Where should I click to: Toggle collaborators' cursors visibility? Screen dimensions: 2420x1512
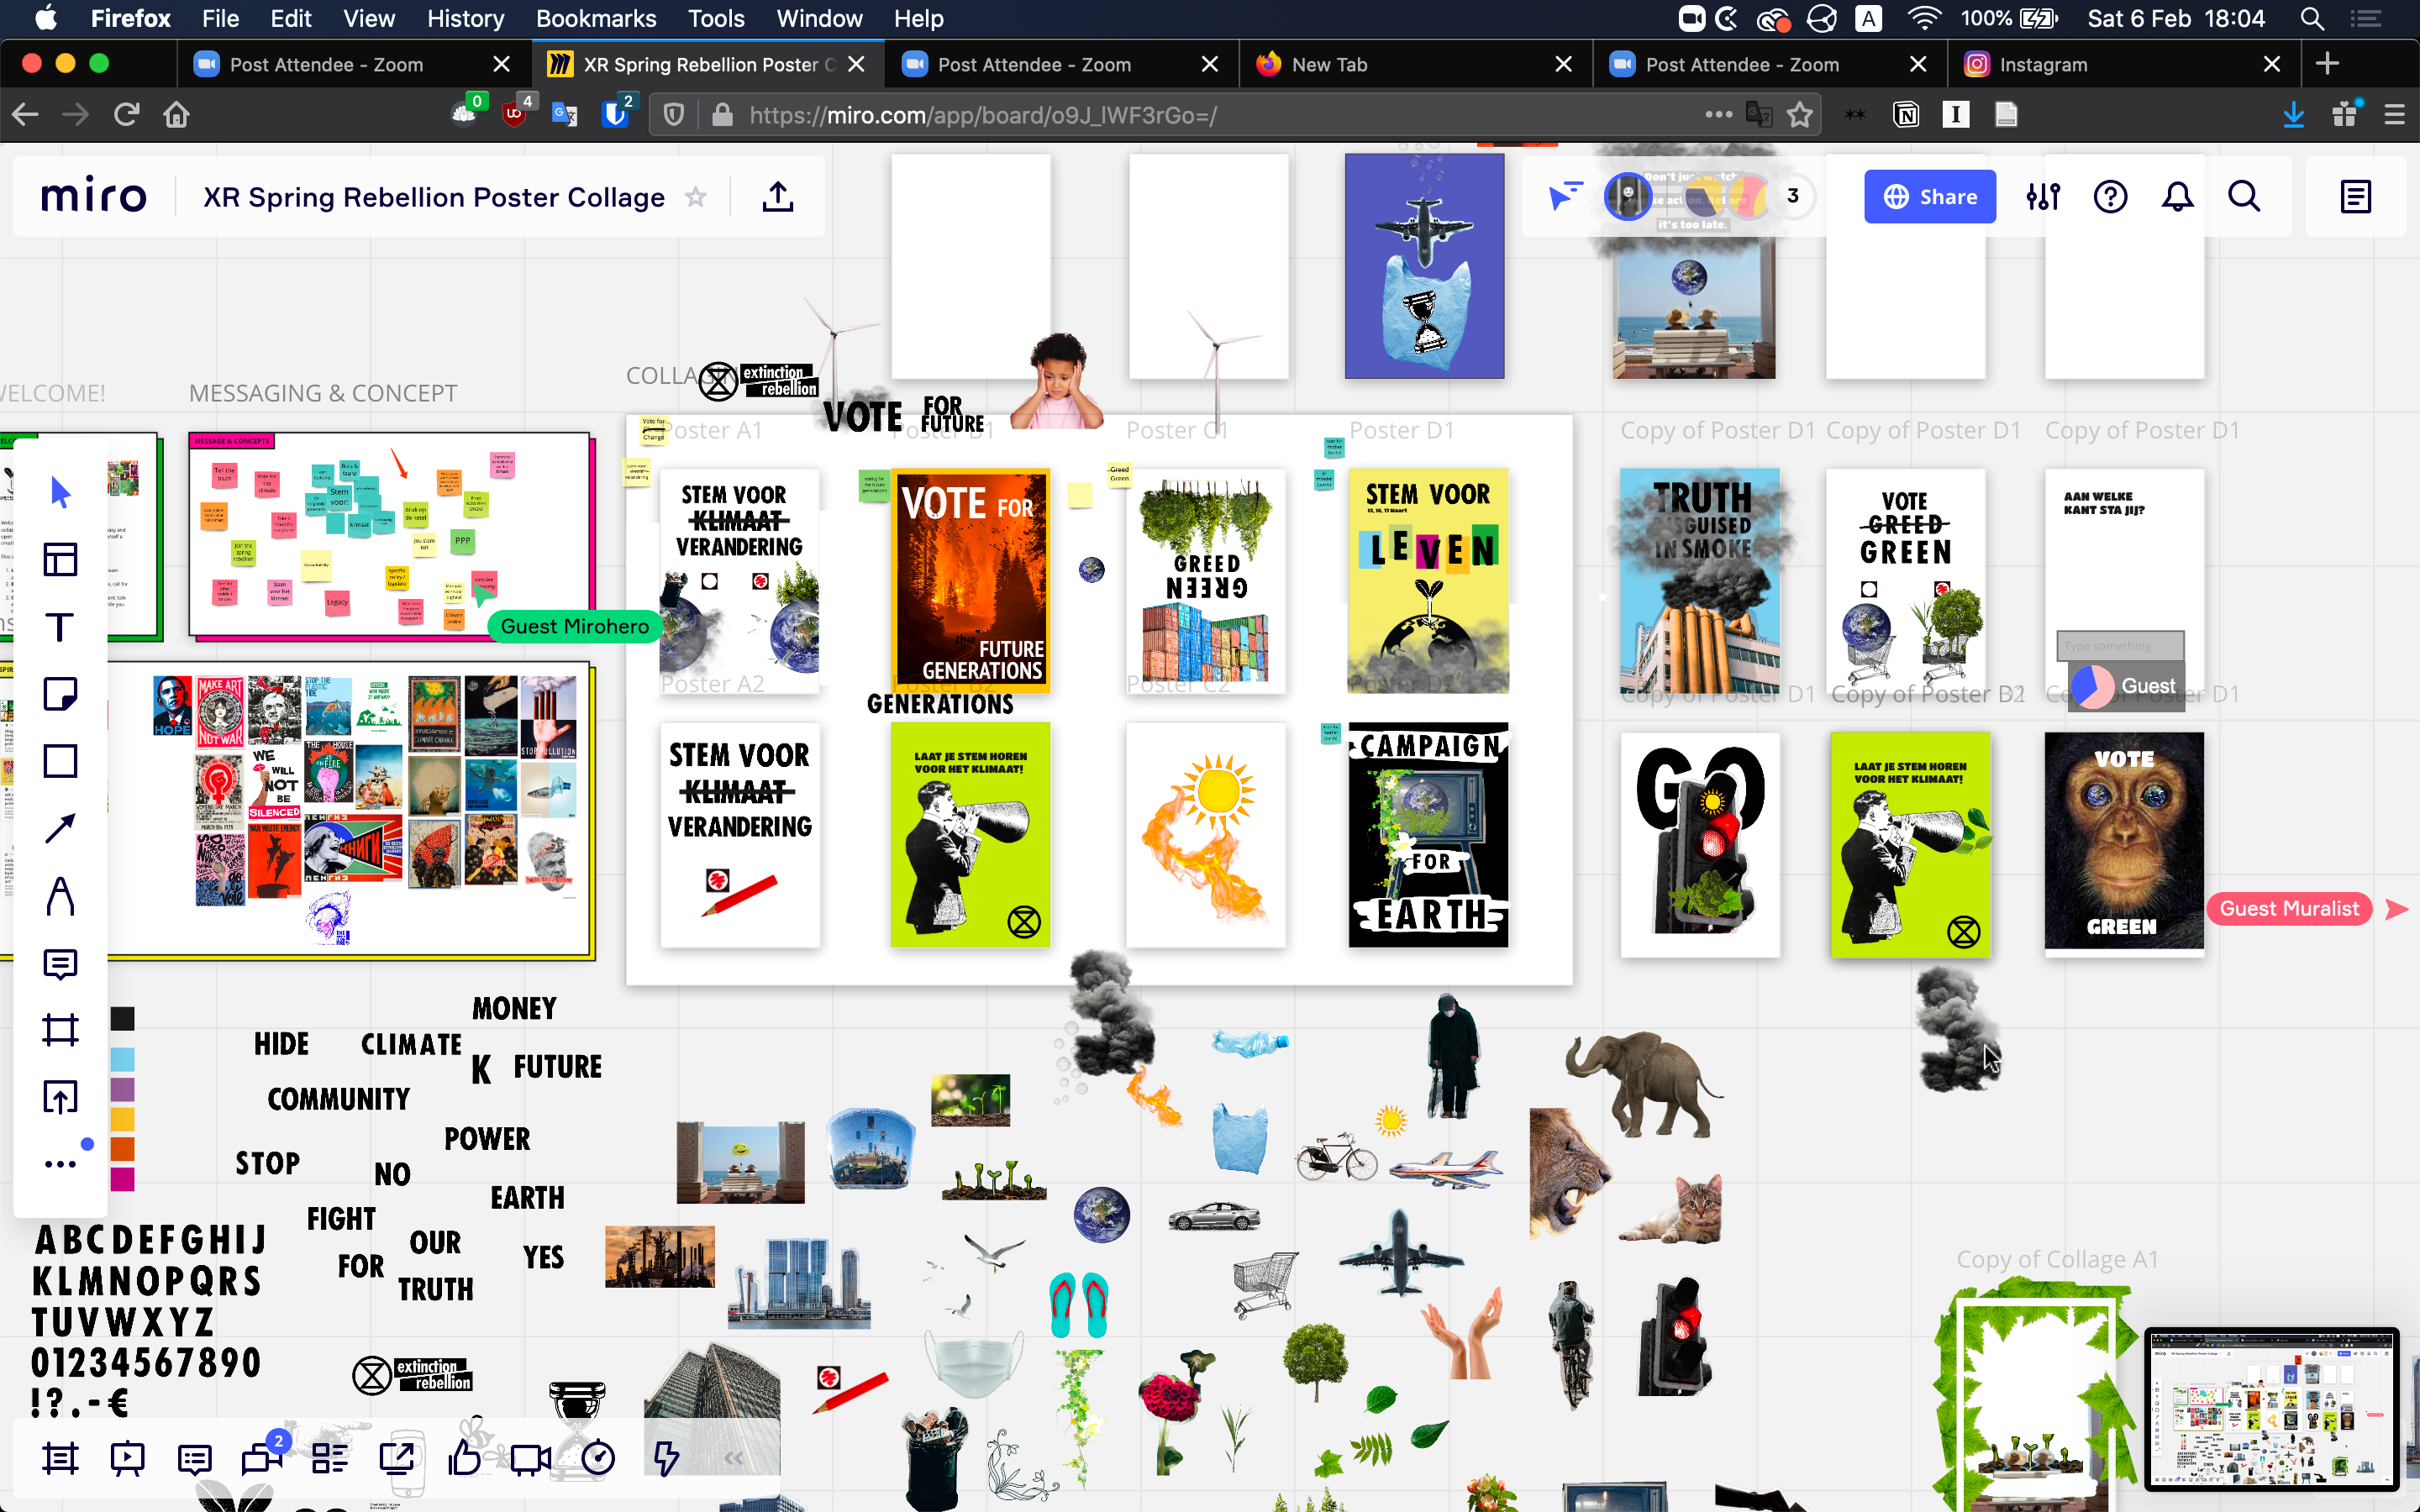pyautogui.click(x=1565, y=196)
